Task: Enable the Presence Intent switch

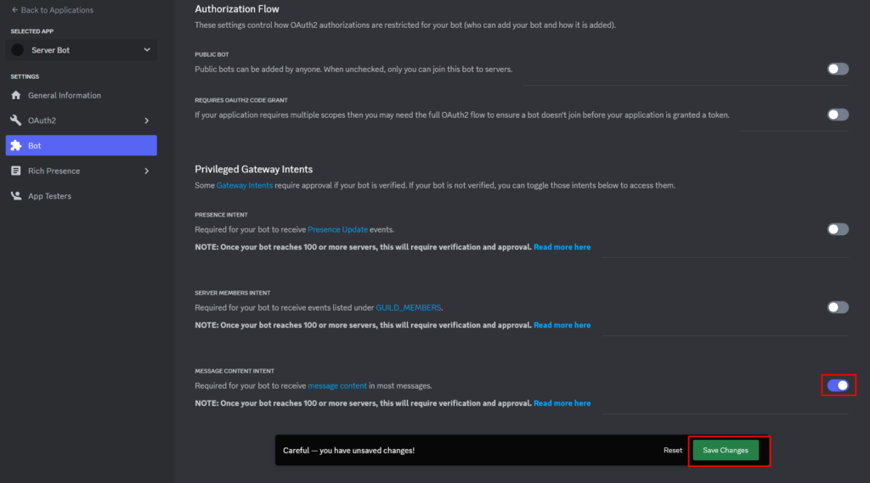Action: point(838,229)
